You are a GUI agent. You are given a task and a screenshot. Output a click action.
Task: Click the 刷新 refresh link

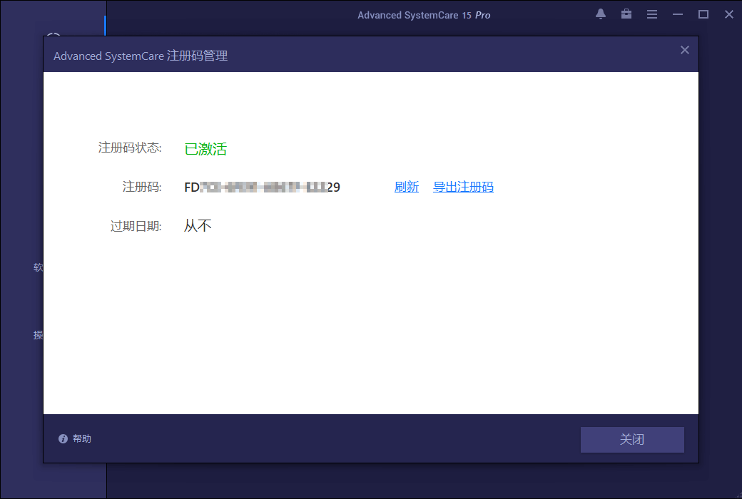click(x=407, y=187)
